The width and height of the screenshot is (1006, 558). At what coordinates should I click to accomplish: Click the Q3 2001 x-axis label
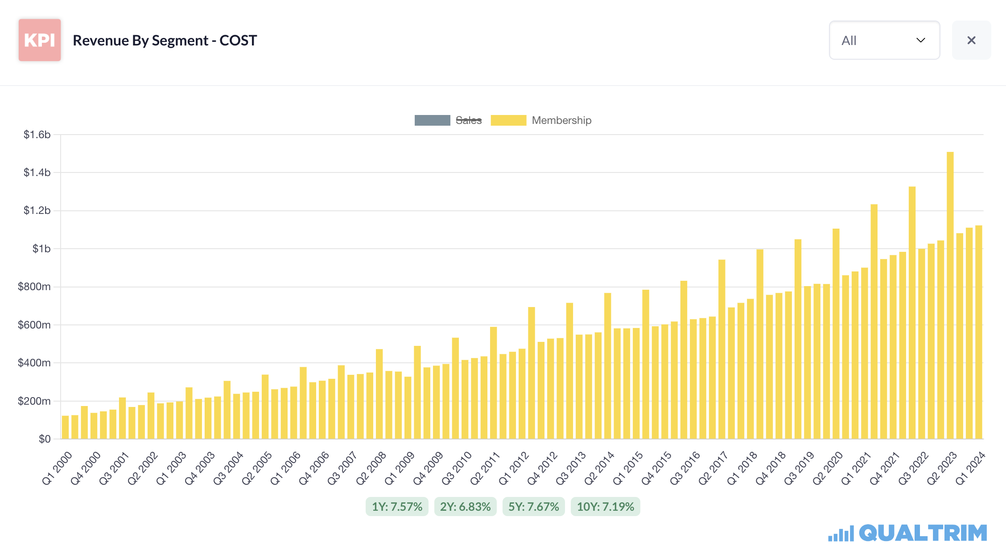114,468
